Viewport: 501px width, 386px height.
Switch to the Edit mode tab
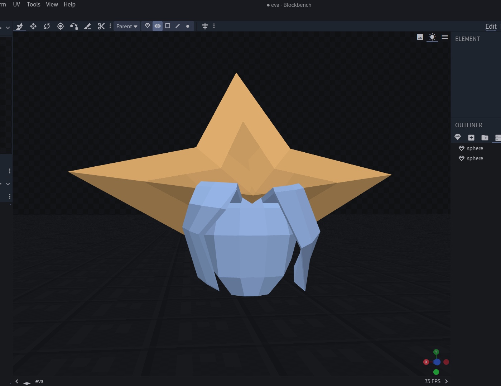491,26
